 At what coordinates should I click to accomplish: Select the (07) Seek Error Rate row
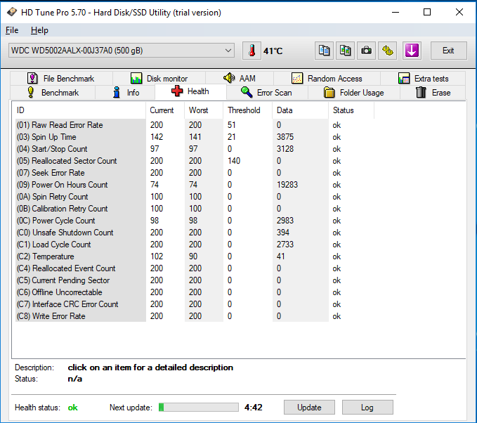(x=195, y=173)
